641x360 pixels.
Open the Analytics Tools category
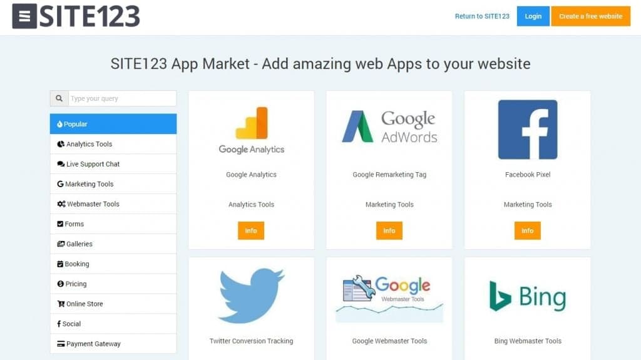113,144
